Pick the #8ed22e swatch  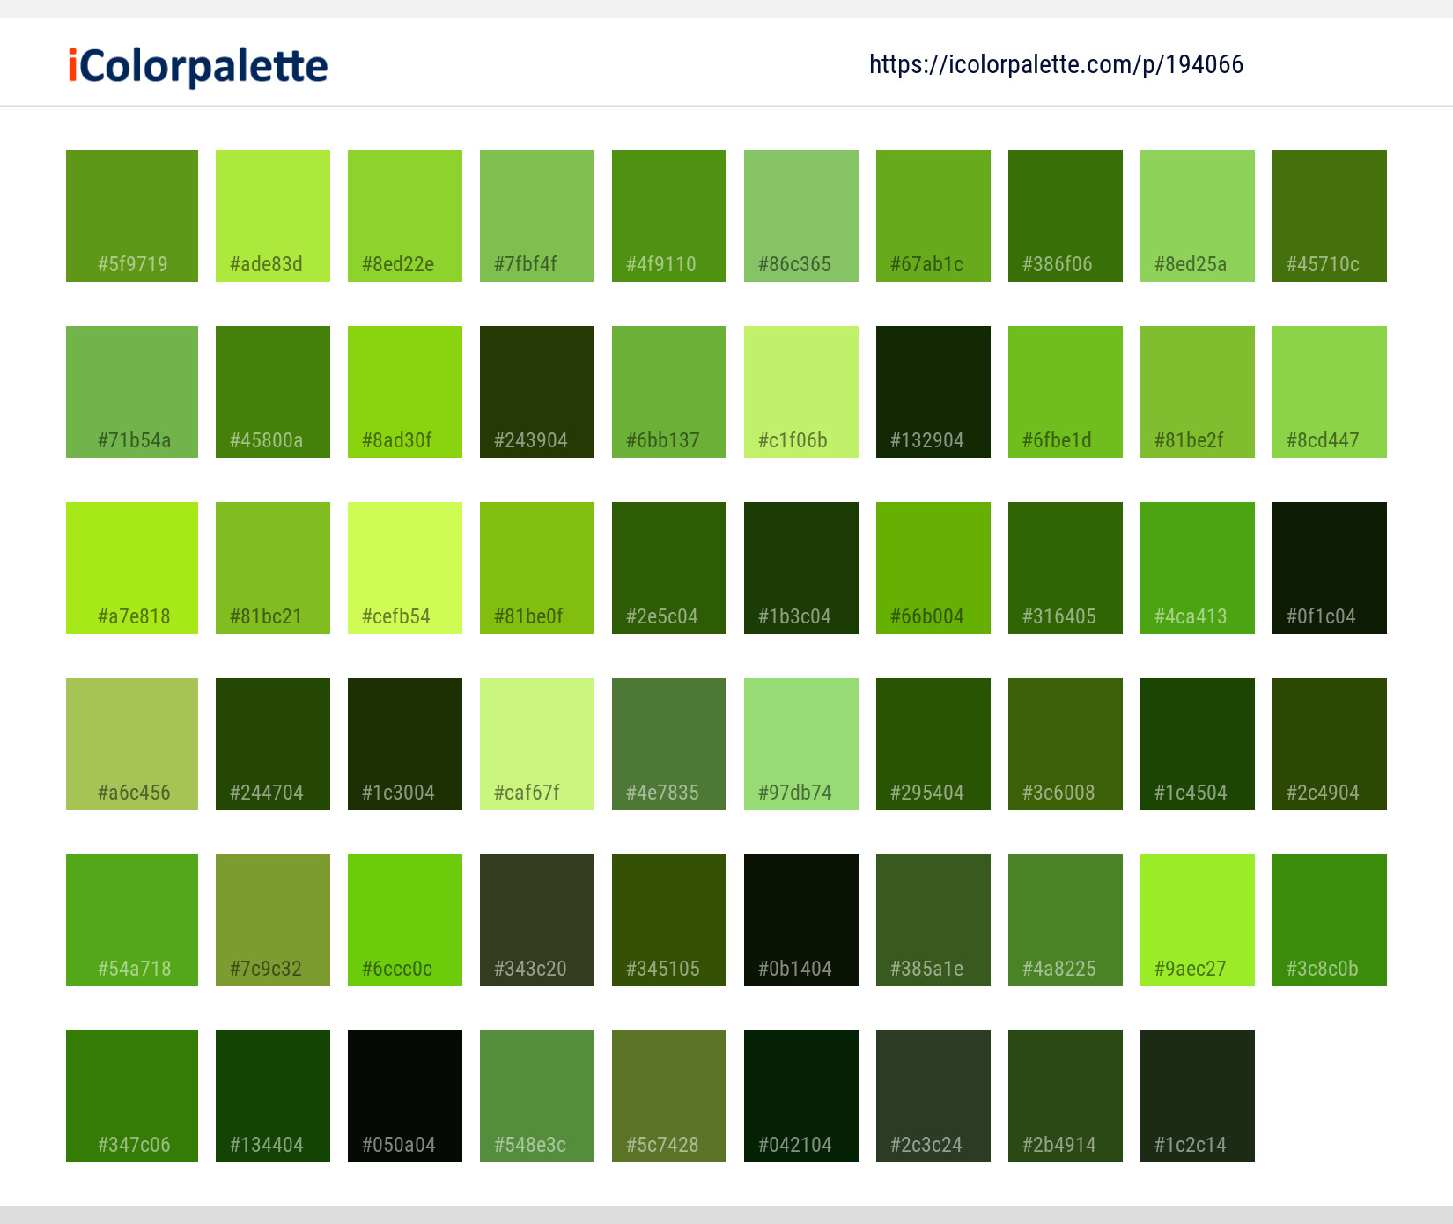pyautogui.click(x=405, y=216)
